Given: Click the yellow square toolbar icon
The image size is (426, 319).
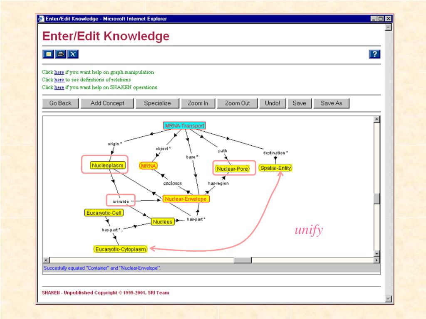Looking at the screenshot, I should (48, 54).
